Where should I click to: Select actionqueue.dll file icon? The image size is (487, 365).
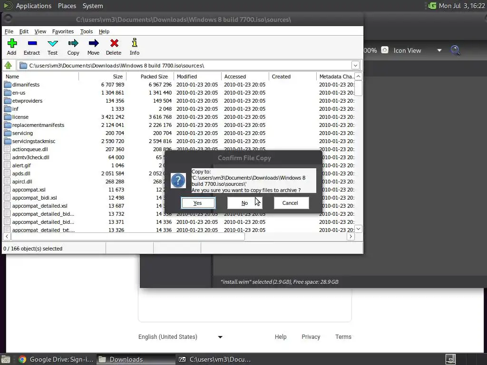(x=8, y=149)
